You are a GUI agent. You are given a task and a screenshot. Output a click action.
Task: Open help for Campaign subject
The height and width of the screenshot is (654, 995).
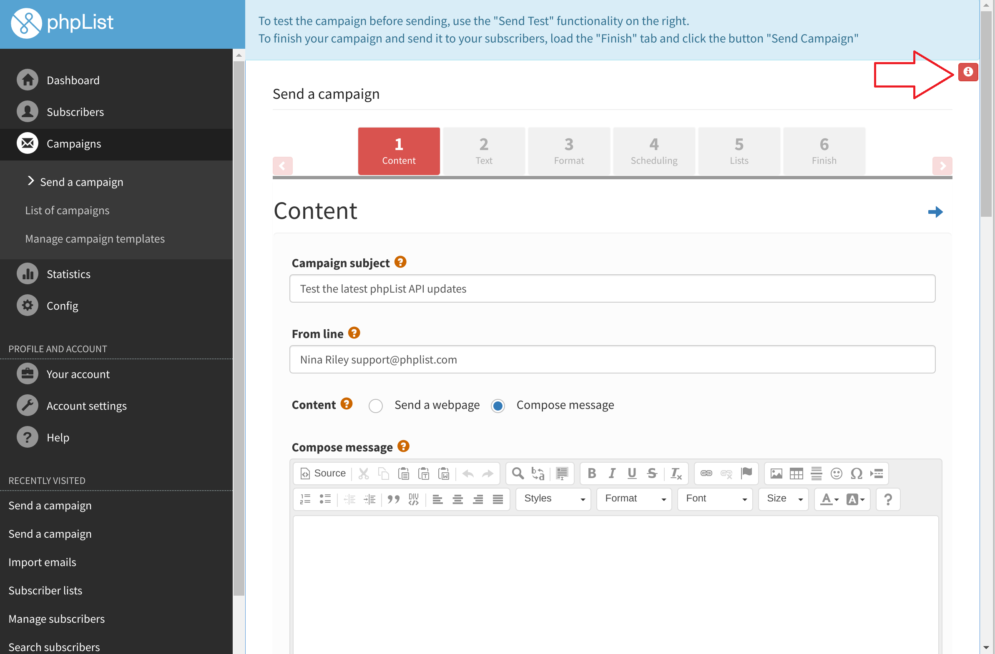[x=400, y=262]
